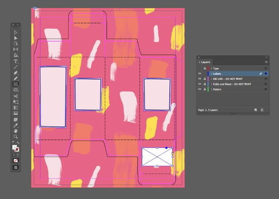
Task: Activate the Rectangle Frame tool
Action: coord(16,84)
